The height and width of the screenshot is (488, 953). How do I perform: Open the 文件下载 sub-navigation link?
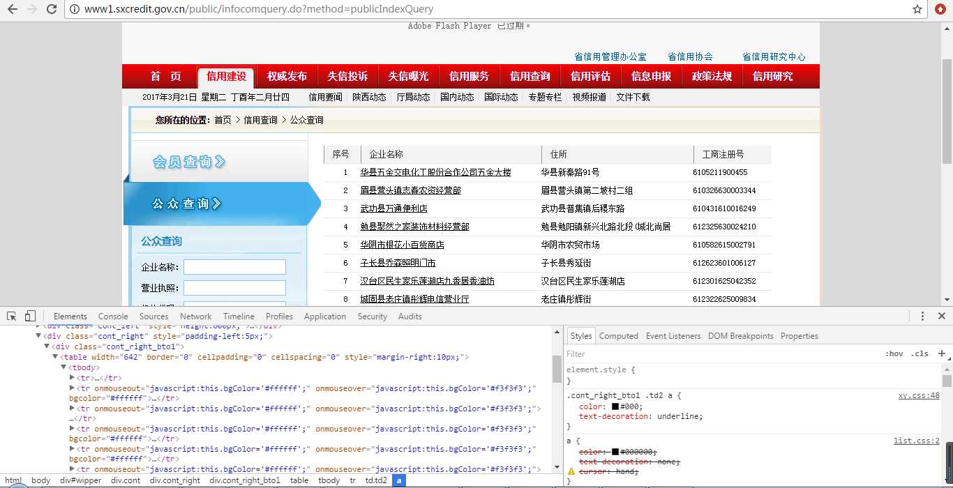633,97
